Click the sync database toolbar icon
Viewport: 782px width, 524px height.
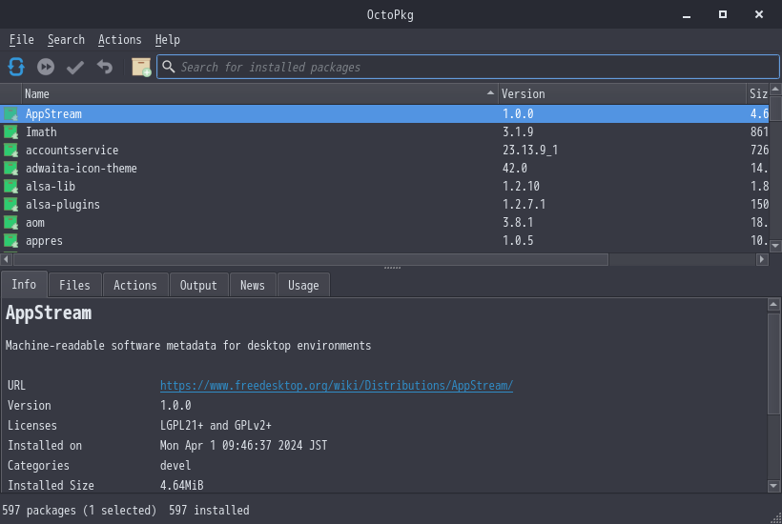[x=16, y=67]
